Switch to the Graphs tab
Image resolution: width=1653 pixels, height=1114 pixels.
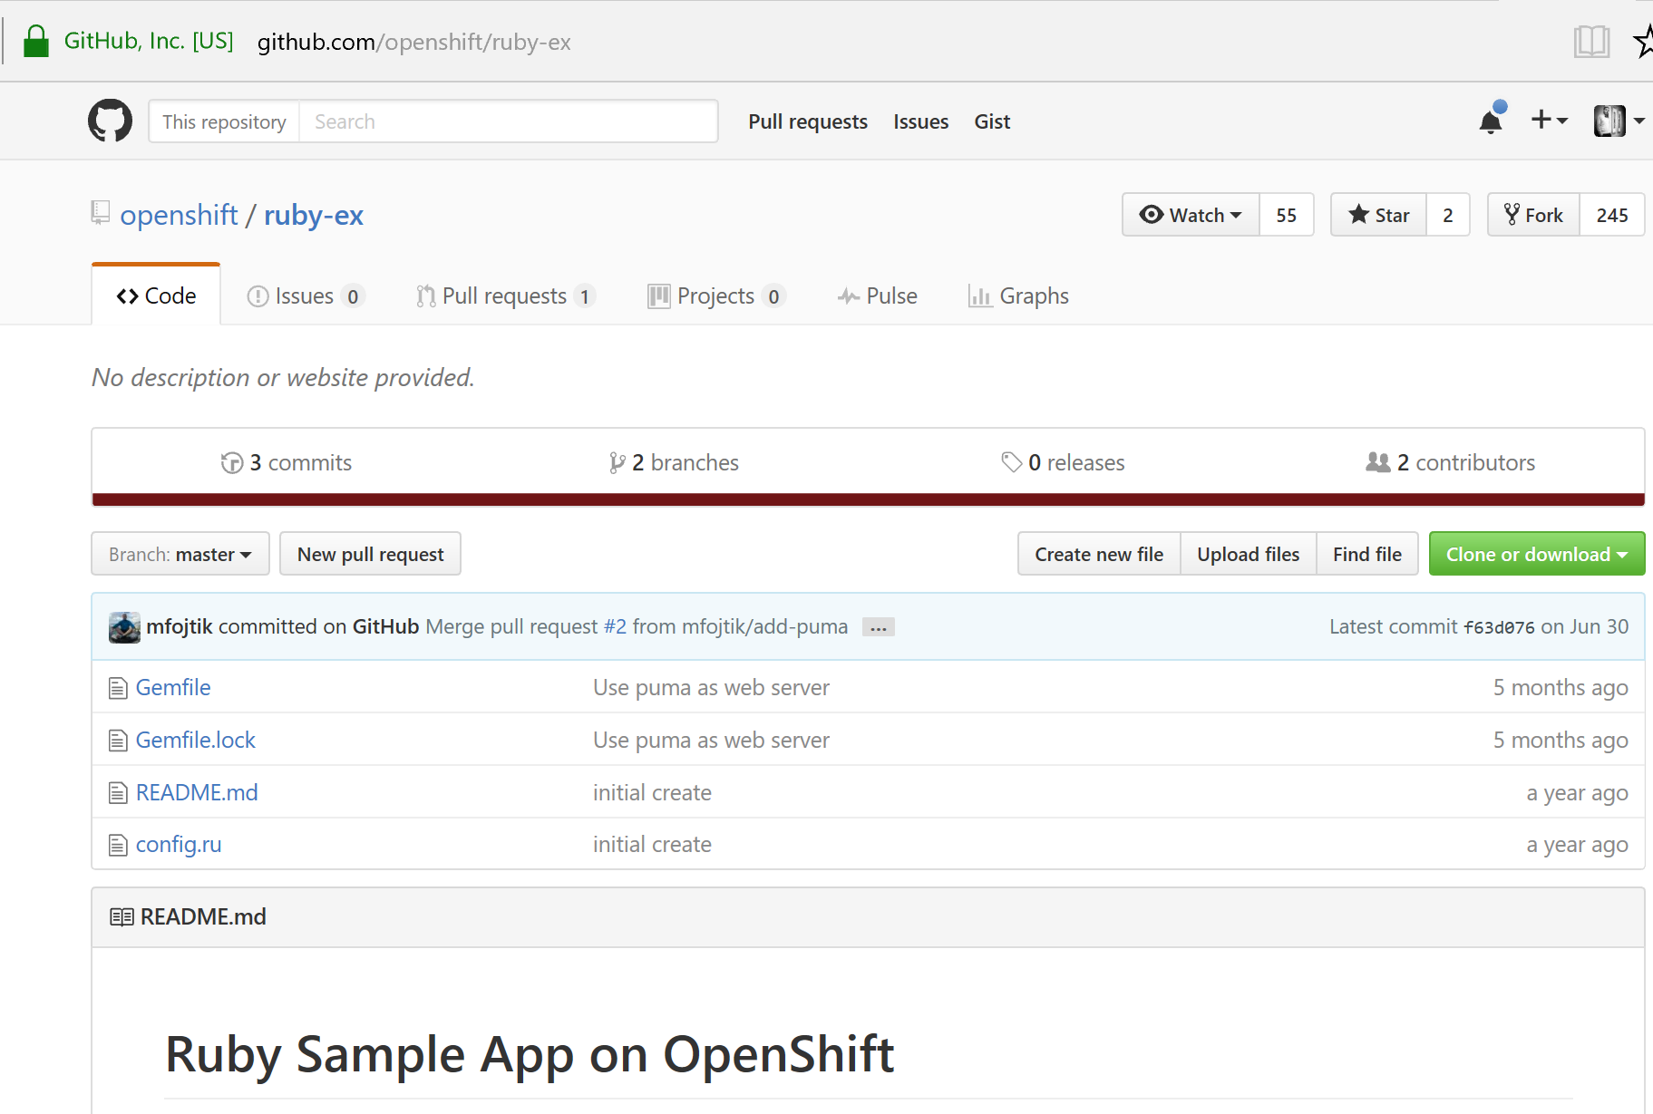[1018, 296]
